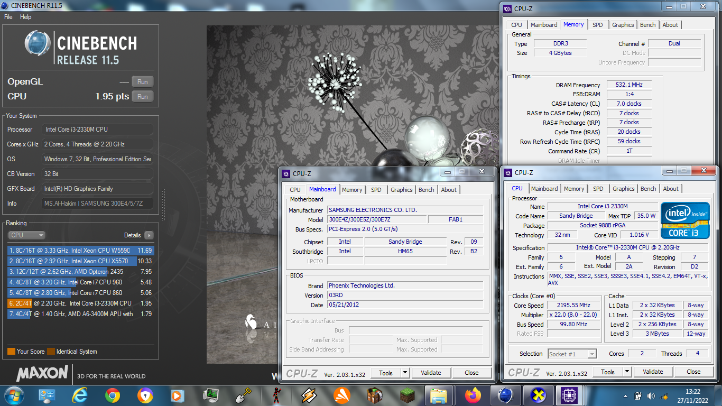The height and width of the screenshot is (406, 722).
Task: Open Bench tab in CPU-Z processor window
Action: coord(649,189)
